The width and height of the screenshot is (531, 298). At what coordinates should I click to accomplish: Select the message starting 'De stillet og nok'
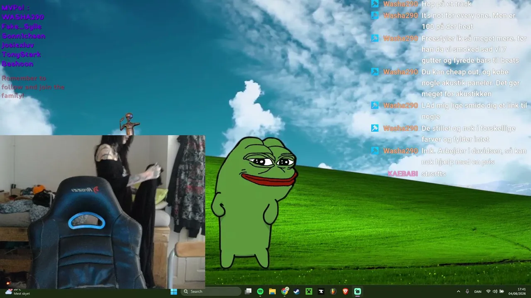(468, 134)
